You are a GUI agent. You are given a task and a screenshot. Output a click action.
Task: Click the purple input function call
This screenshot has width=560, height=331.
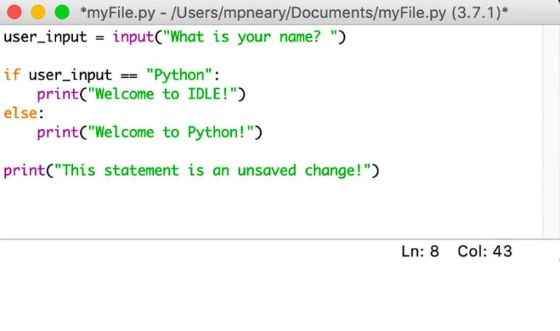pyautogui.click(x=131, y=36)
